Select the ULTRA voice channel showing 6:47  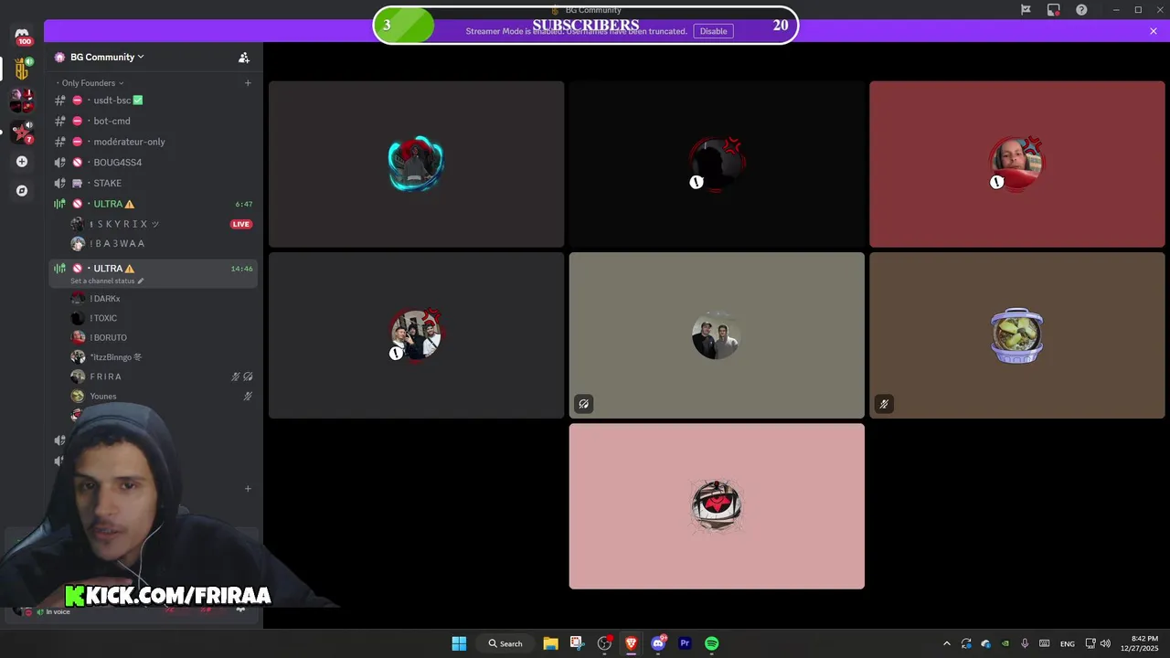point(153,204)
